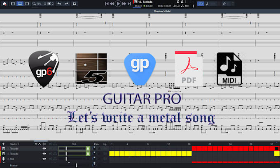280x168 pixels.
Task: Click bar number 20 in timeline
Action: click(x=210, y=144)
